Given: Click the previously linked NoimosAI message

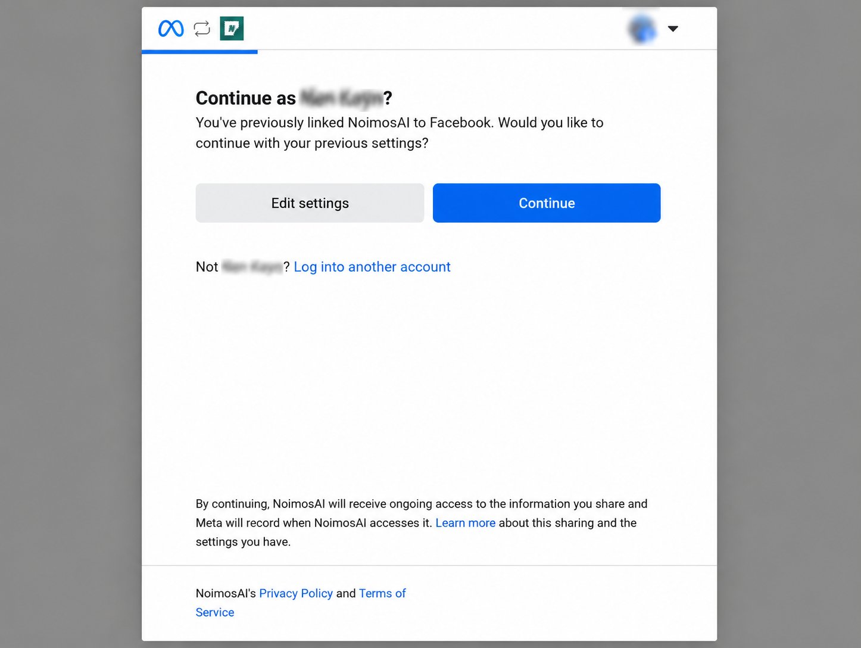Looking at the screenshot, I should 400,133.
